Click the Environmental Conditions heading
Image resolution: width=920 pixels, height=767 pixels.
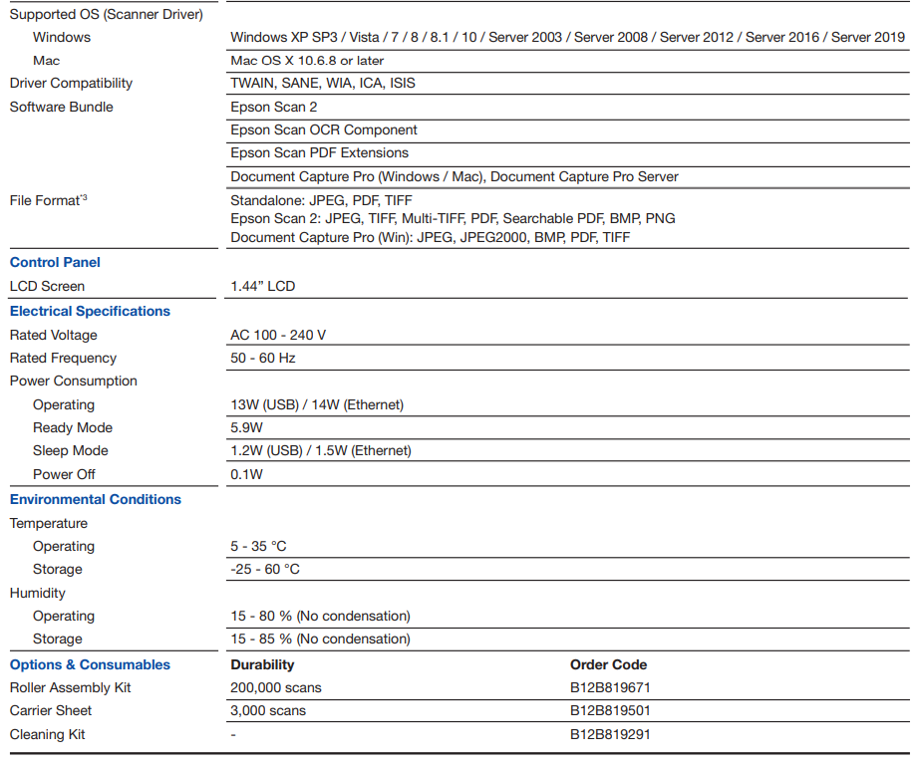96,500
